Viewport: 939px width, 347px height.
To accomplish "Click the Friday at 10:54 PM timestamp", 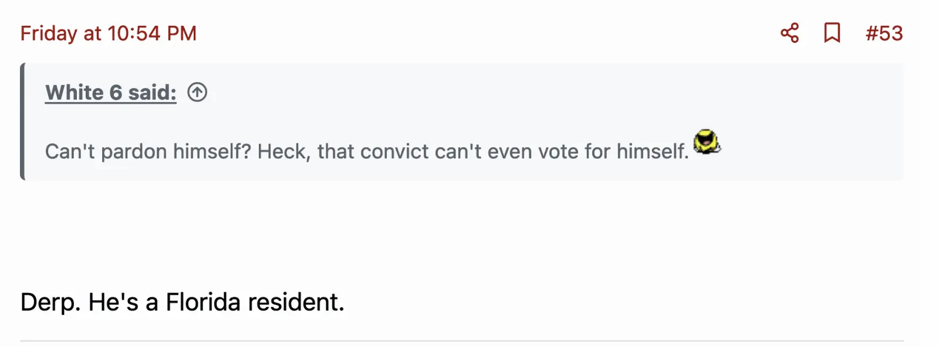I will click(109, 33).
